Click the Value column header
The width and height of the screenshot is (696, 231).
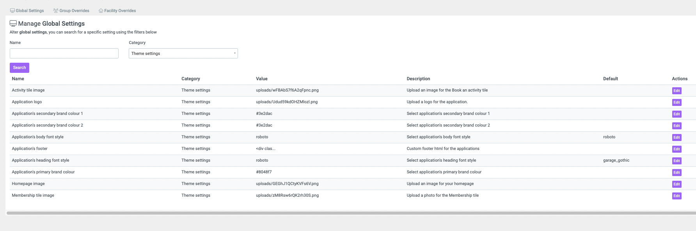262,79
